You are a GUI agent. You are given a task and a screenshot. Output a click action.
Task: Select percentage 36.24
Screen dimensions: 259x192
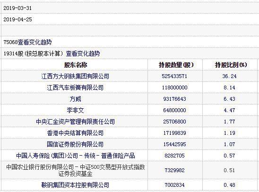229,76
